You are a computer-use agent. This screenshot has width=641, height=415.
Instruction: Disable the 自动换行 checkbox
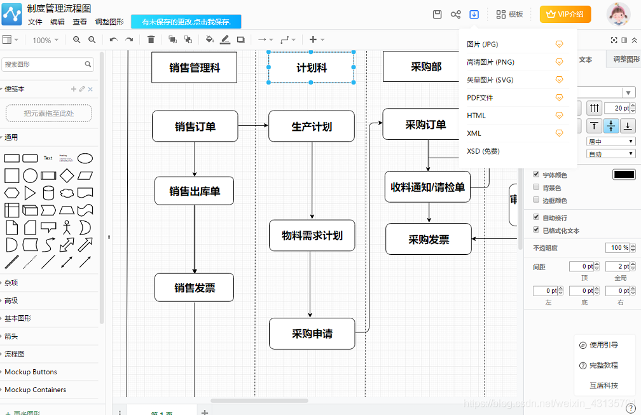point(536,216)
